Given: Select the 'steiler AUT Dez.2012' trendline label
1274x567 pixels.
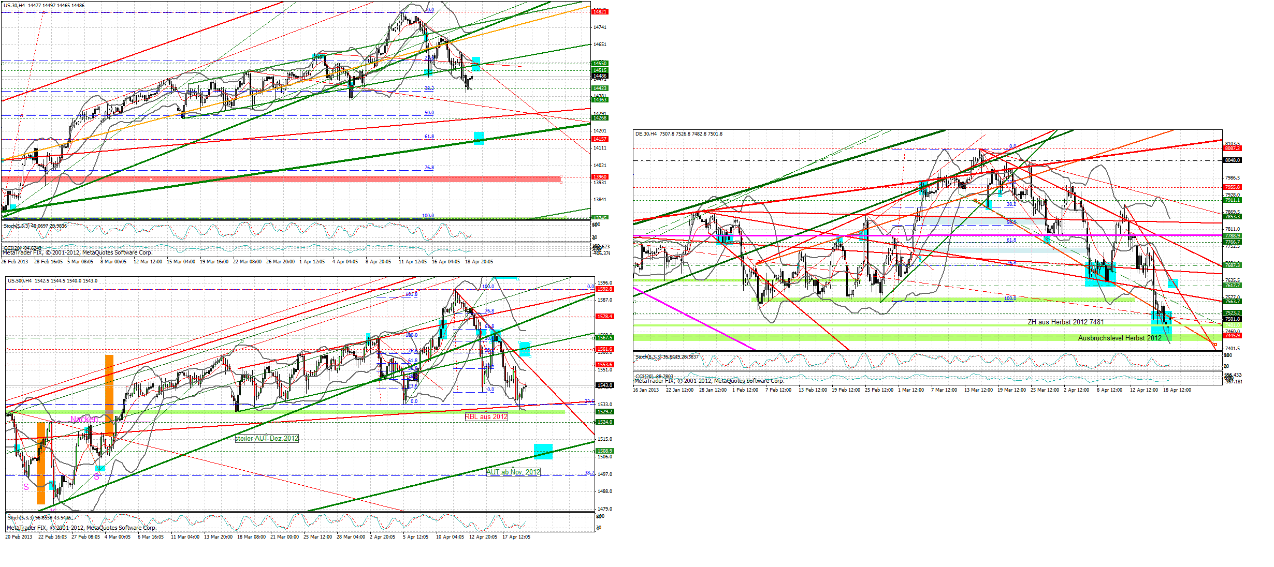Looking at the screenshot, I should coord(267,438).
